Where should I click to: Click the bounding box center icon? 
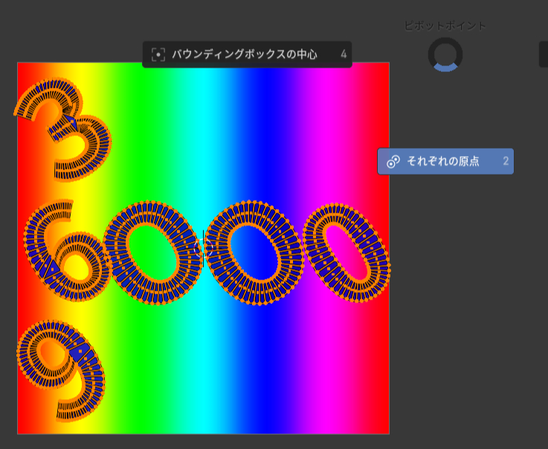tap(158, 54)
